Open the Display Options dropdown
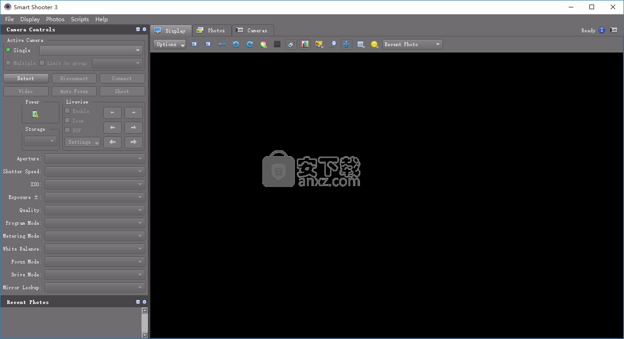Screen dimensions: 624x339 (170, 44)
